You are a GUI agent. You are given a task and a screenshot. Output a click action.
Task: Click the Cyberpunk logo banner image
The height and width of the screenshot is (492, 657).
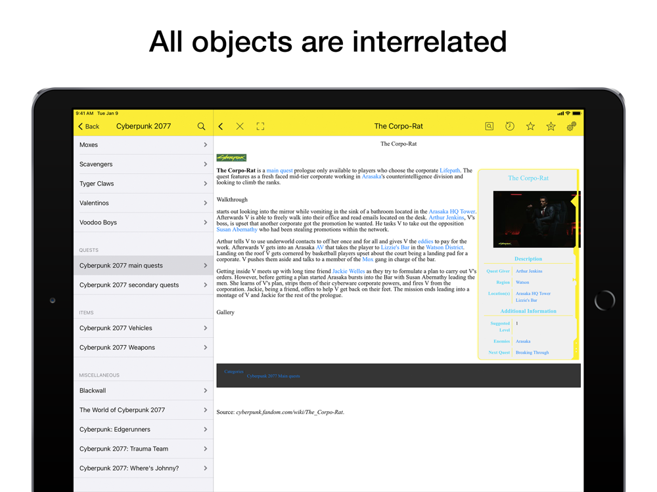[231, 157]
